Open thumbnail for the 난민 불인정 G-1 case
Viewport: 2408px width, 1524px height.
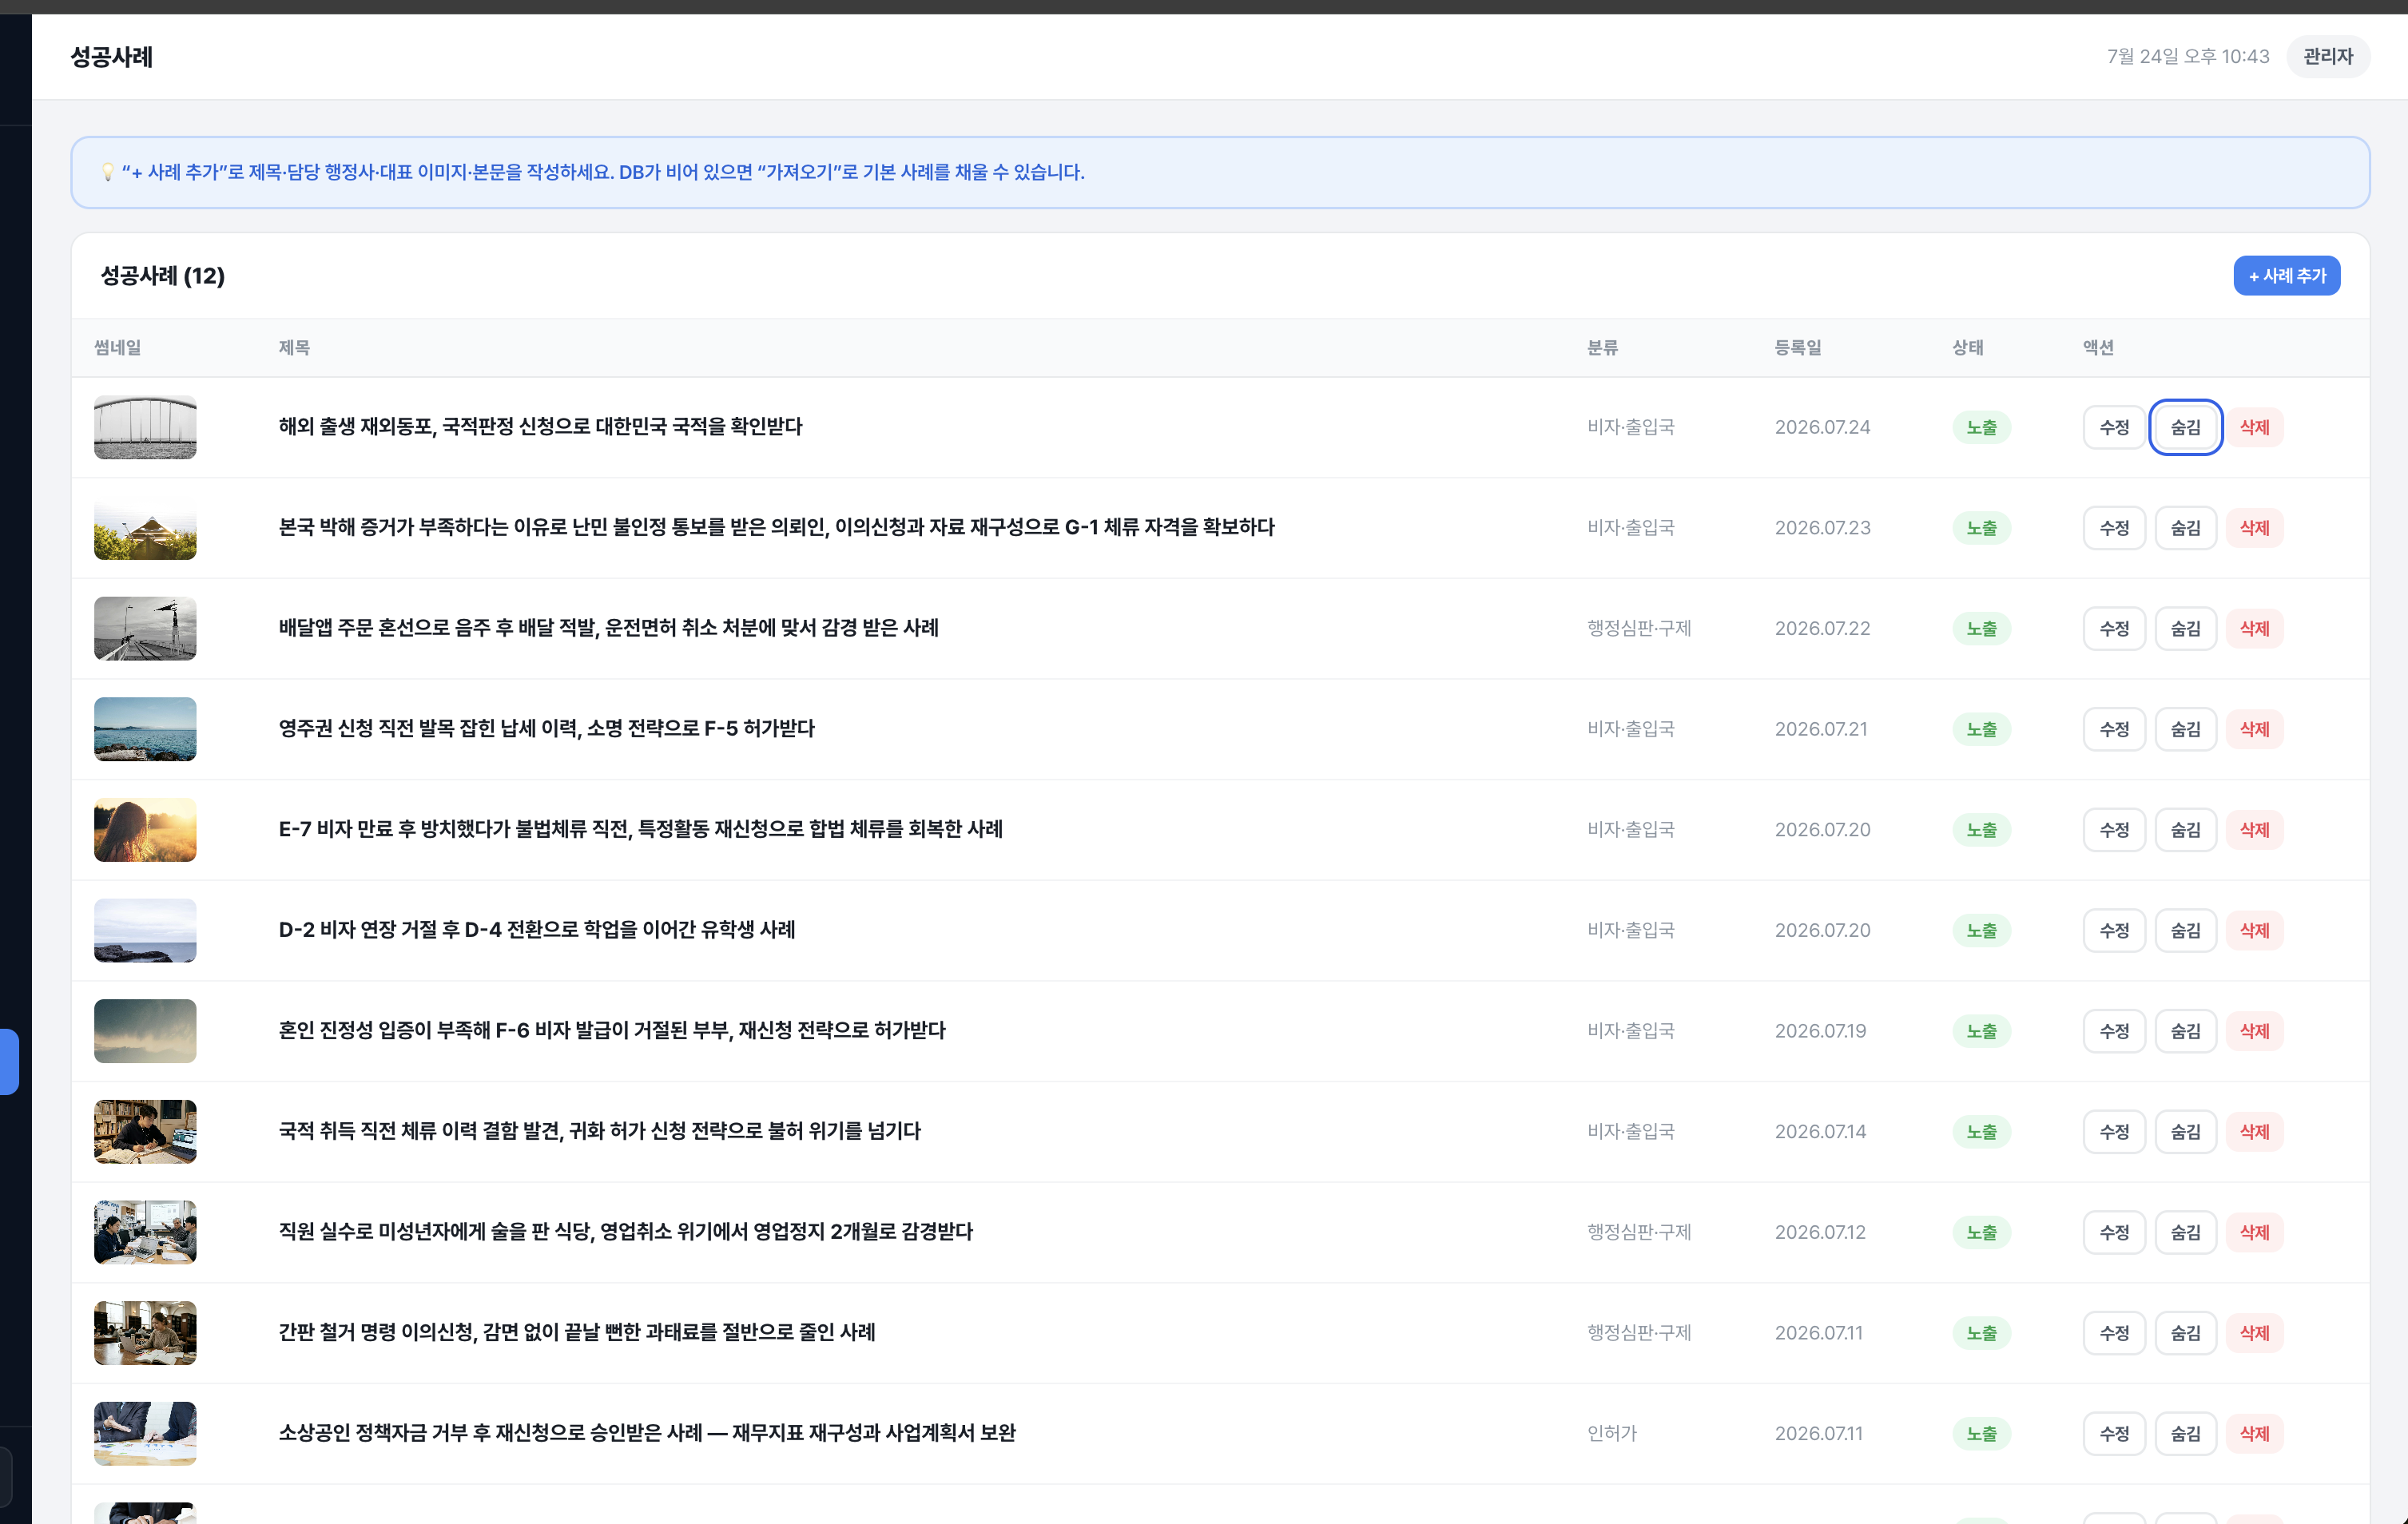[x=145, y=528]
